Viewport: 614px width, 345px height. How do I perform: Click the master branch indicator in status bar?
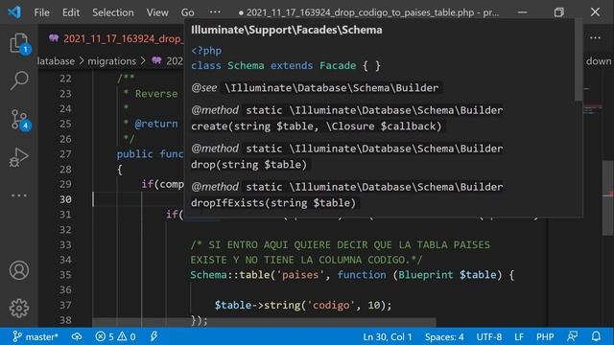(35, 336)
